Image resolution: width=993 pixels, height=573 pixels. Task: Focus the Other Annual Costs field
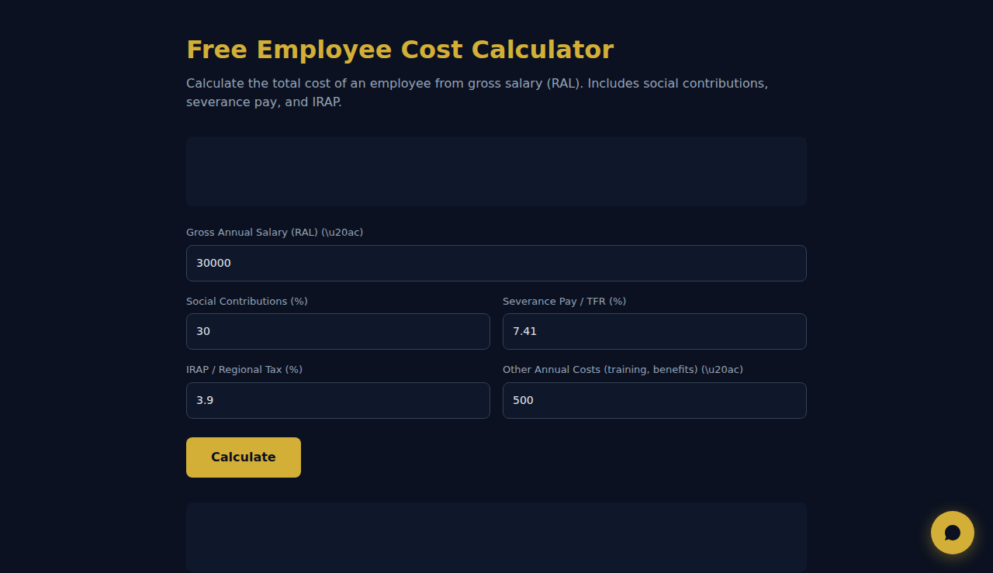click(x=655, y=400)
